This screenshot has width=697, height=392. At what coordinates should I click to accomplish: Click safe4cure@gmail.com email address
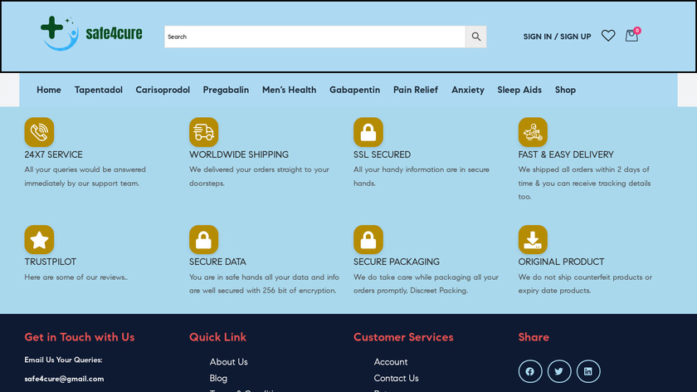(x=64, y=379)
